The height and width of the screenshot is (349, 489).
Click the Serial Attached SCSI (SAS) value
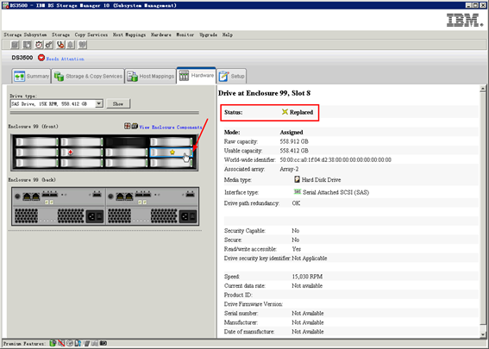[x=335, y=192]
